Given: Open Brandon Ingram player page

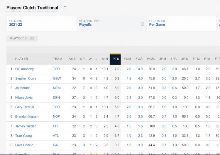Looking at the screenshot, I should pos(27,116).
